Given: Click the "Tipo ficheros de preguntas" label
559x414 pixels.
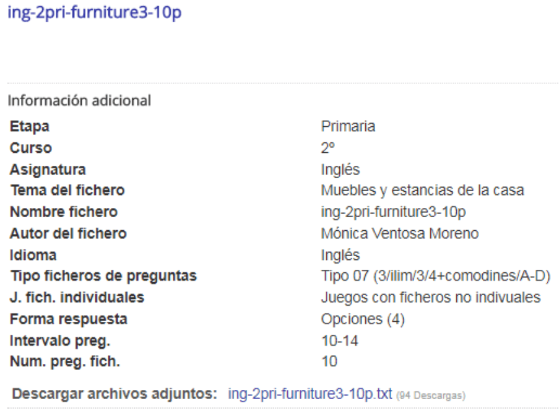Looking at the screenshot, I should tap(103, 277).
